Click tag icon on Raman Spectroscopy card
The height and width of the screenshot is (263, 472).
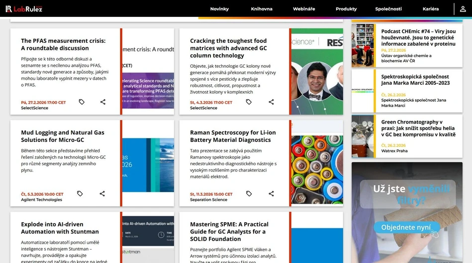[x=249, y=194]
